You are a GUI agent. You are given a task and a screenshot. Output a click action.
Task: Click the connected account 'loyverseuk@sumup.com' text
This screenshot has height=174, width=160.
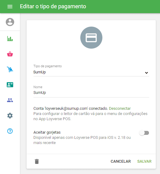coord(66,109)
